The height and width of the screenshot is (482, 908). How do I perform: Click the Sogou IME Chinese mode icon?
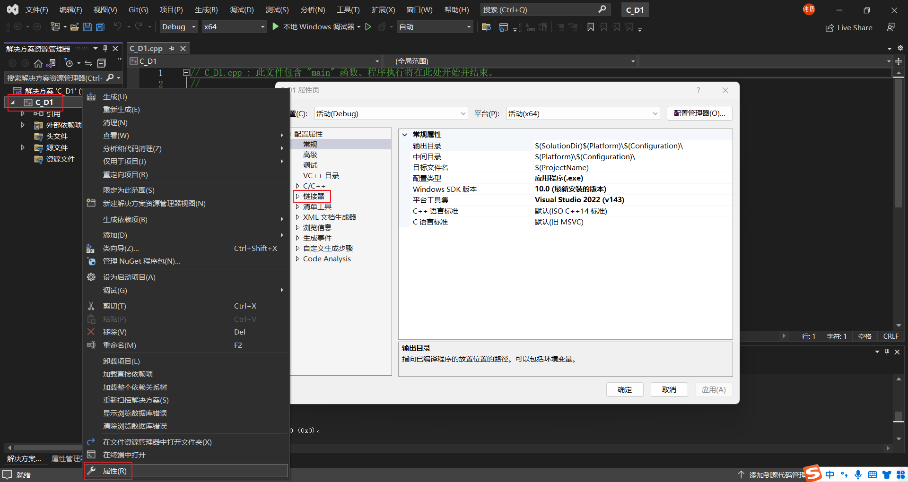point(830,474)
